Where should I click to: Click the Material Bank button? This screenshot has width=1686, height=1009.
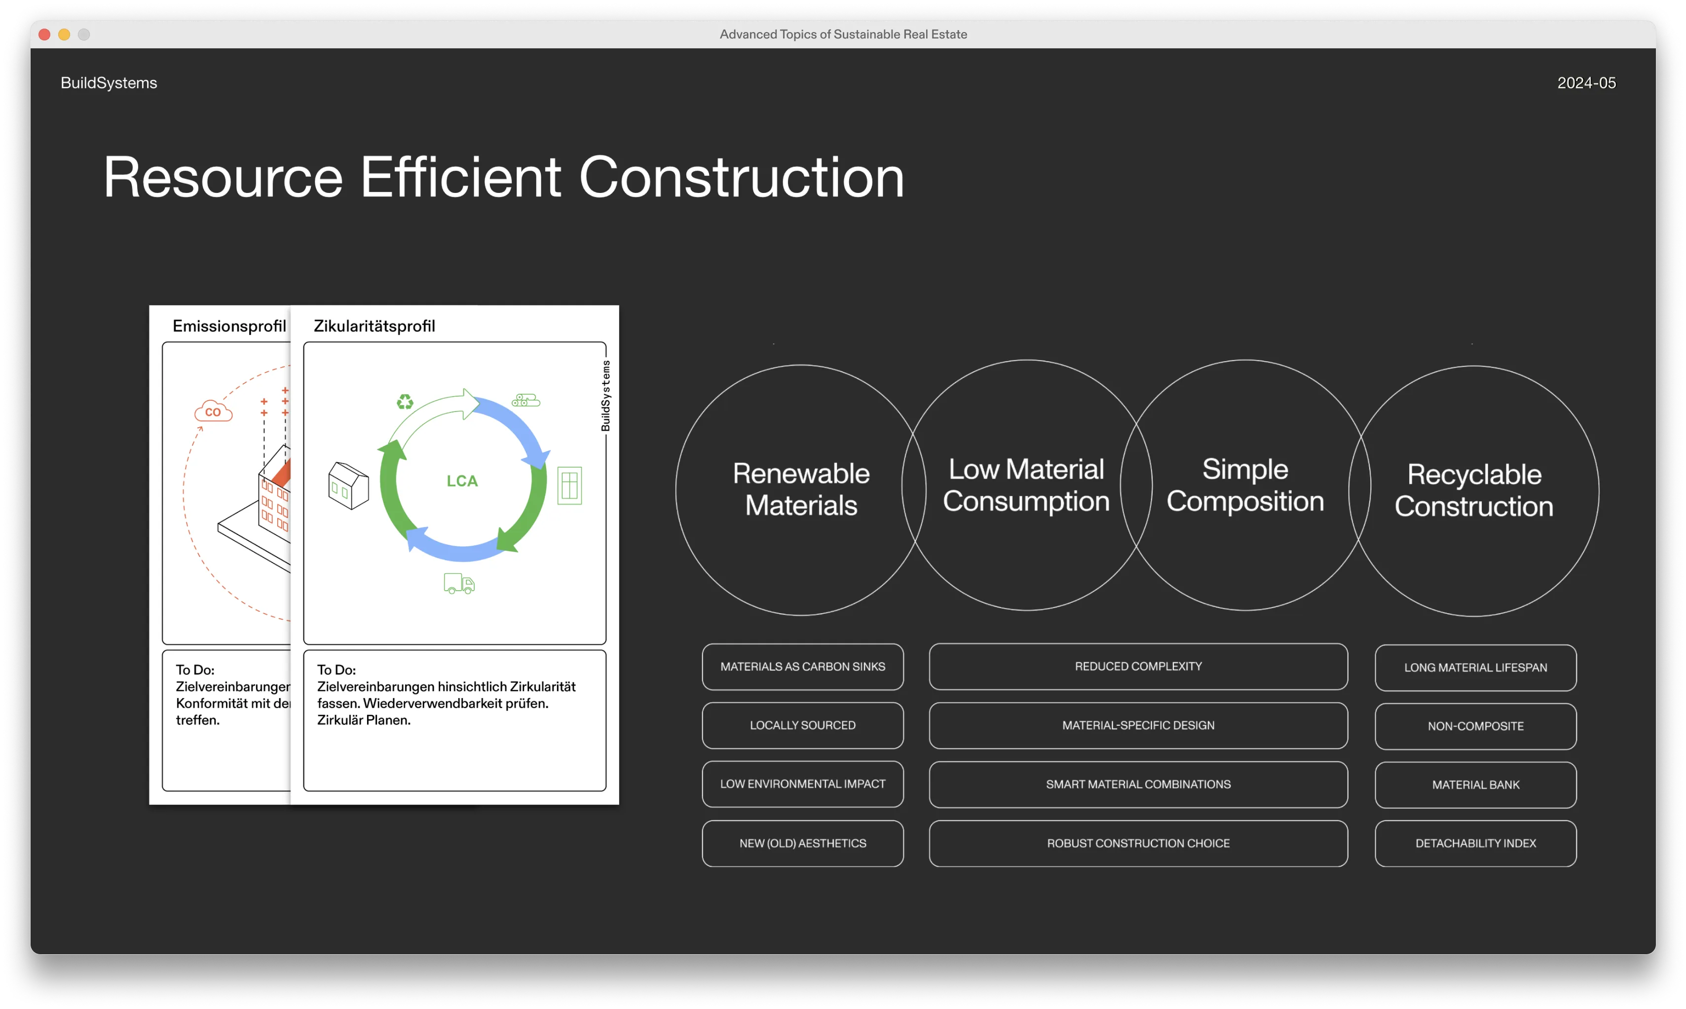click(1475, 785)
